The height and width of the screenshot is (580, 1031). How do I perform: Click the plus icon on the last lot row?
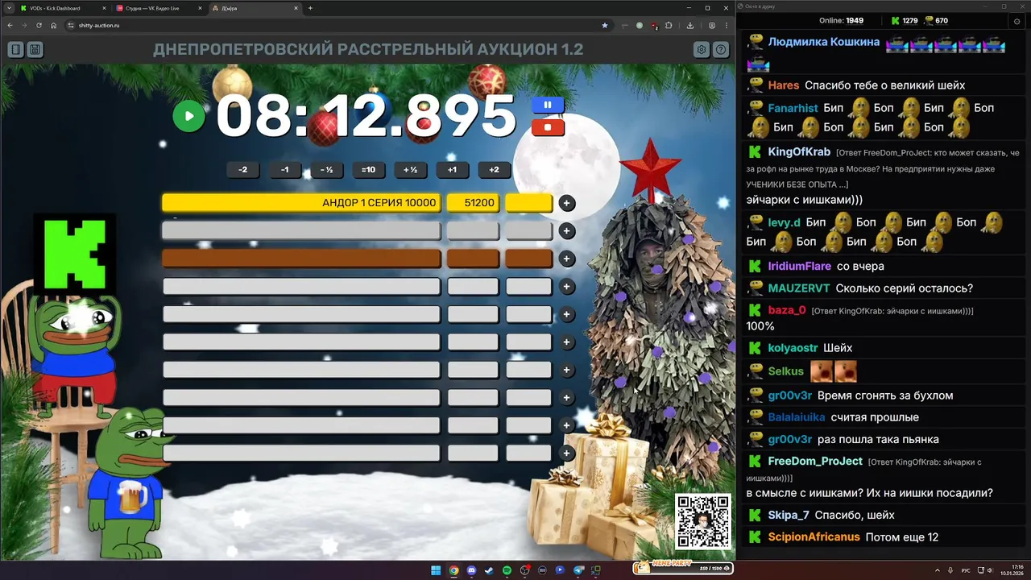567,454
